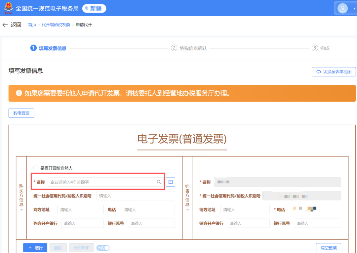Select step 3 完成
Viewport: 357px width, 253px height.
pyautogui.click(x=321, y=48)
